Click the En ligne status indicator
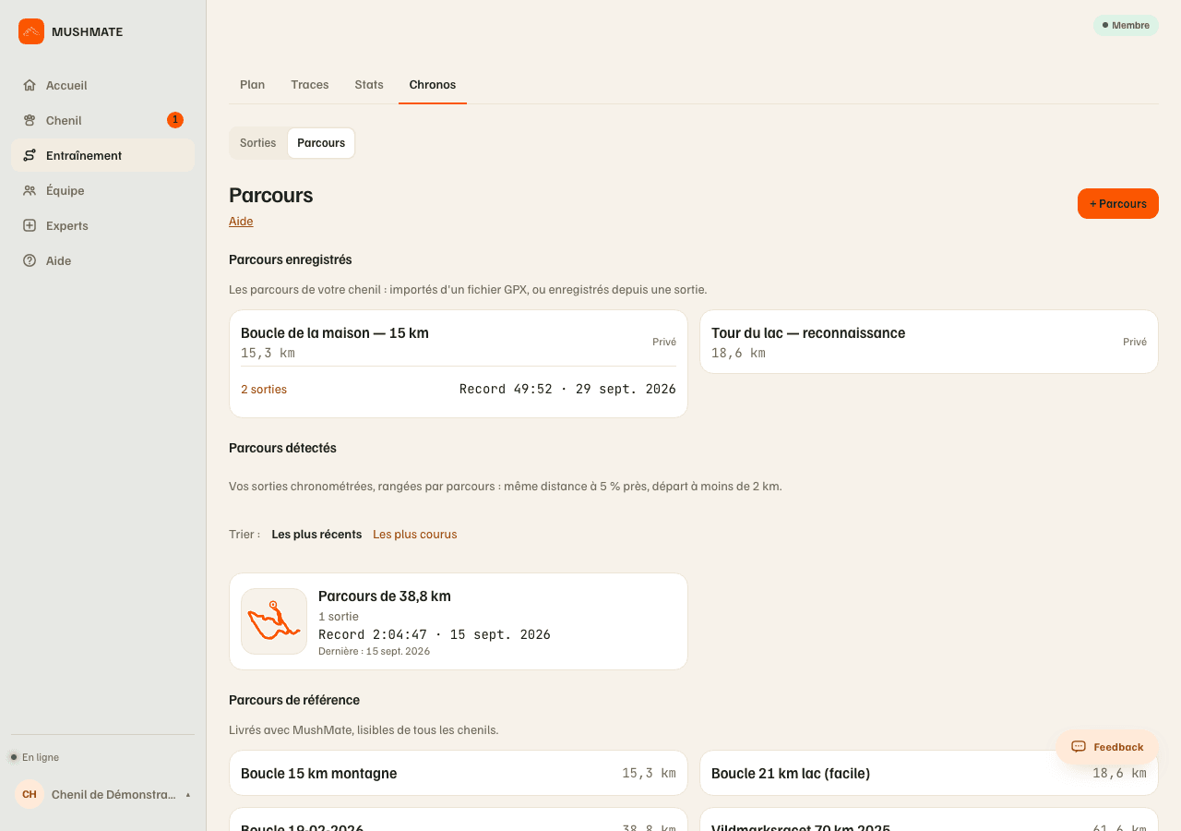 click(35, 757)
